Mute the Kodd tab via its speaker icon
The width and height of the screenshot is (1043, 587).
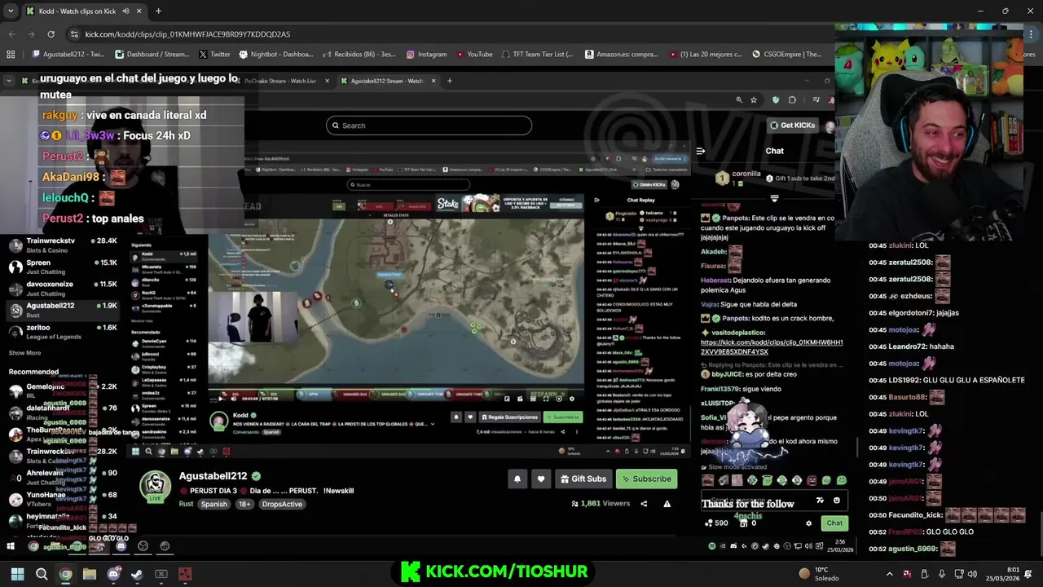click(125, 11)
